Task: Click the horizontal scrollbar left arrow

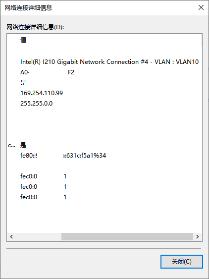Action: click(x=11, y=236)
